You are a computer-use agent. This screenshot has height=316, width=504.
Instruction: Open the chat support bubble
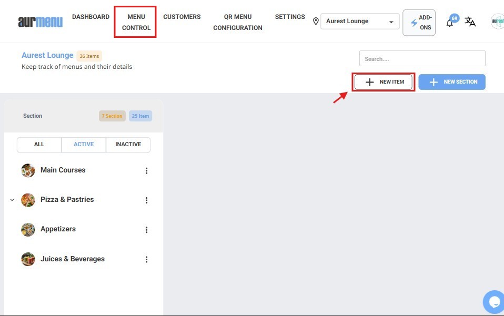[x=494, y=302]
